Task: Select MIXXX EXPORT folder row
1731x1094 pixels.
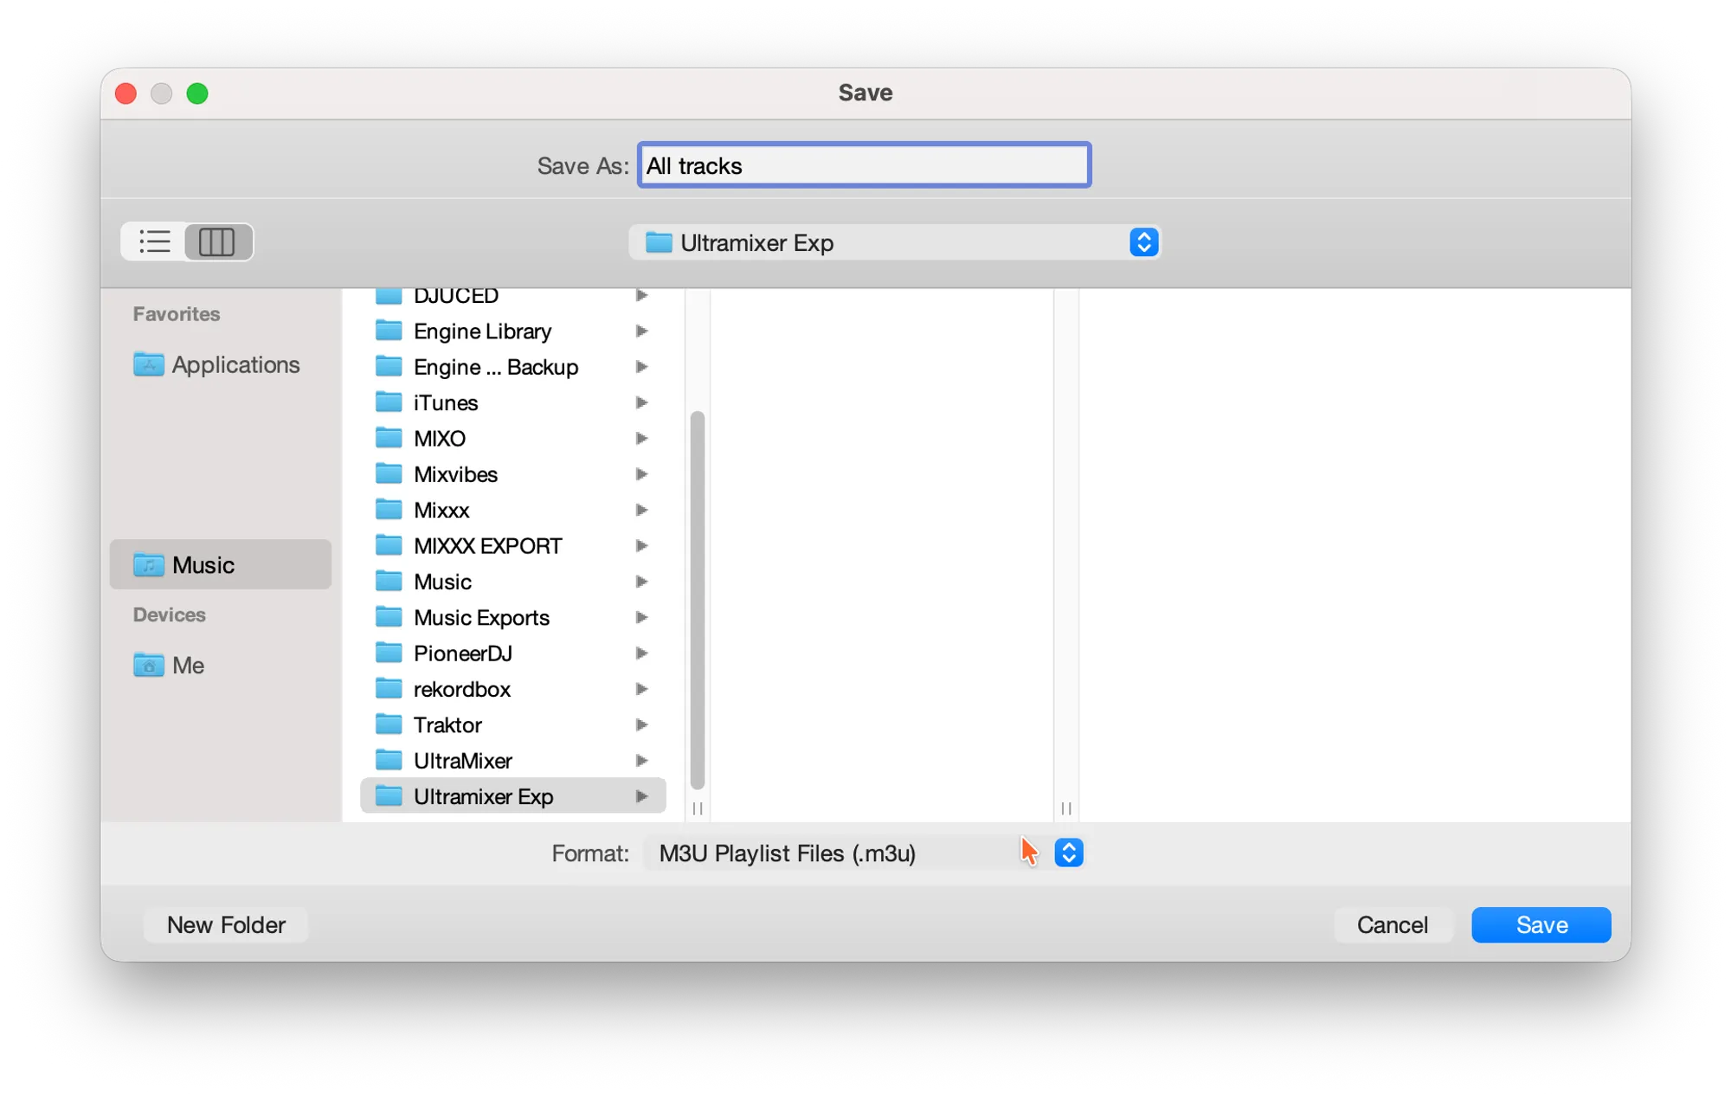Action: click(x=487, y=546)
